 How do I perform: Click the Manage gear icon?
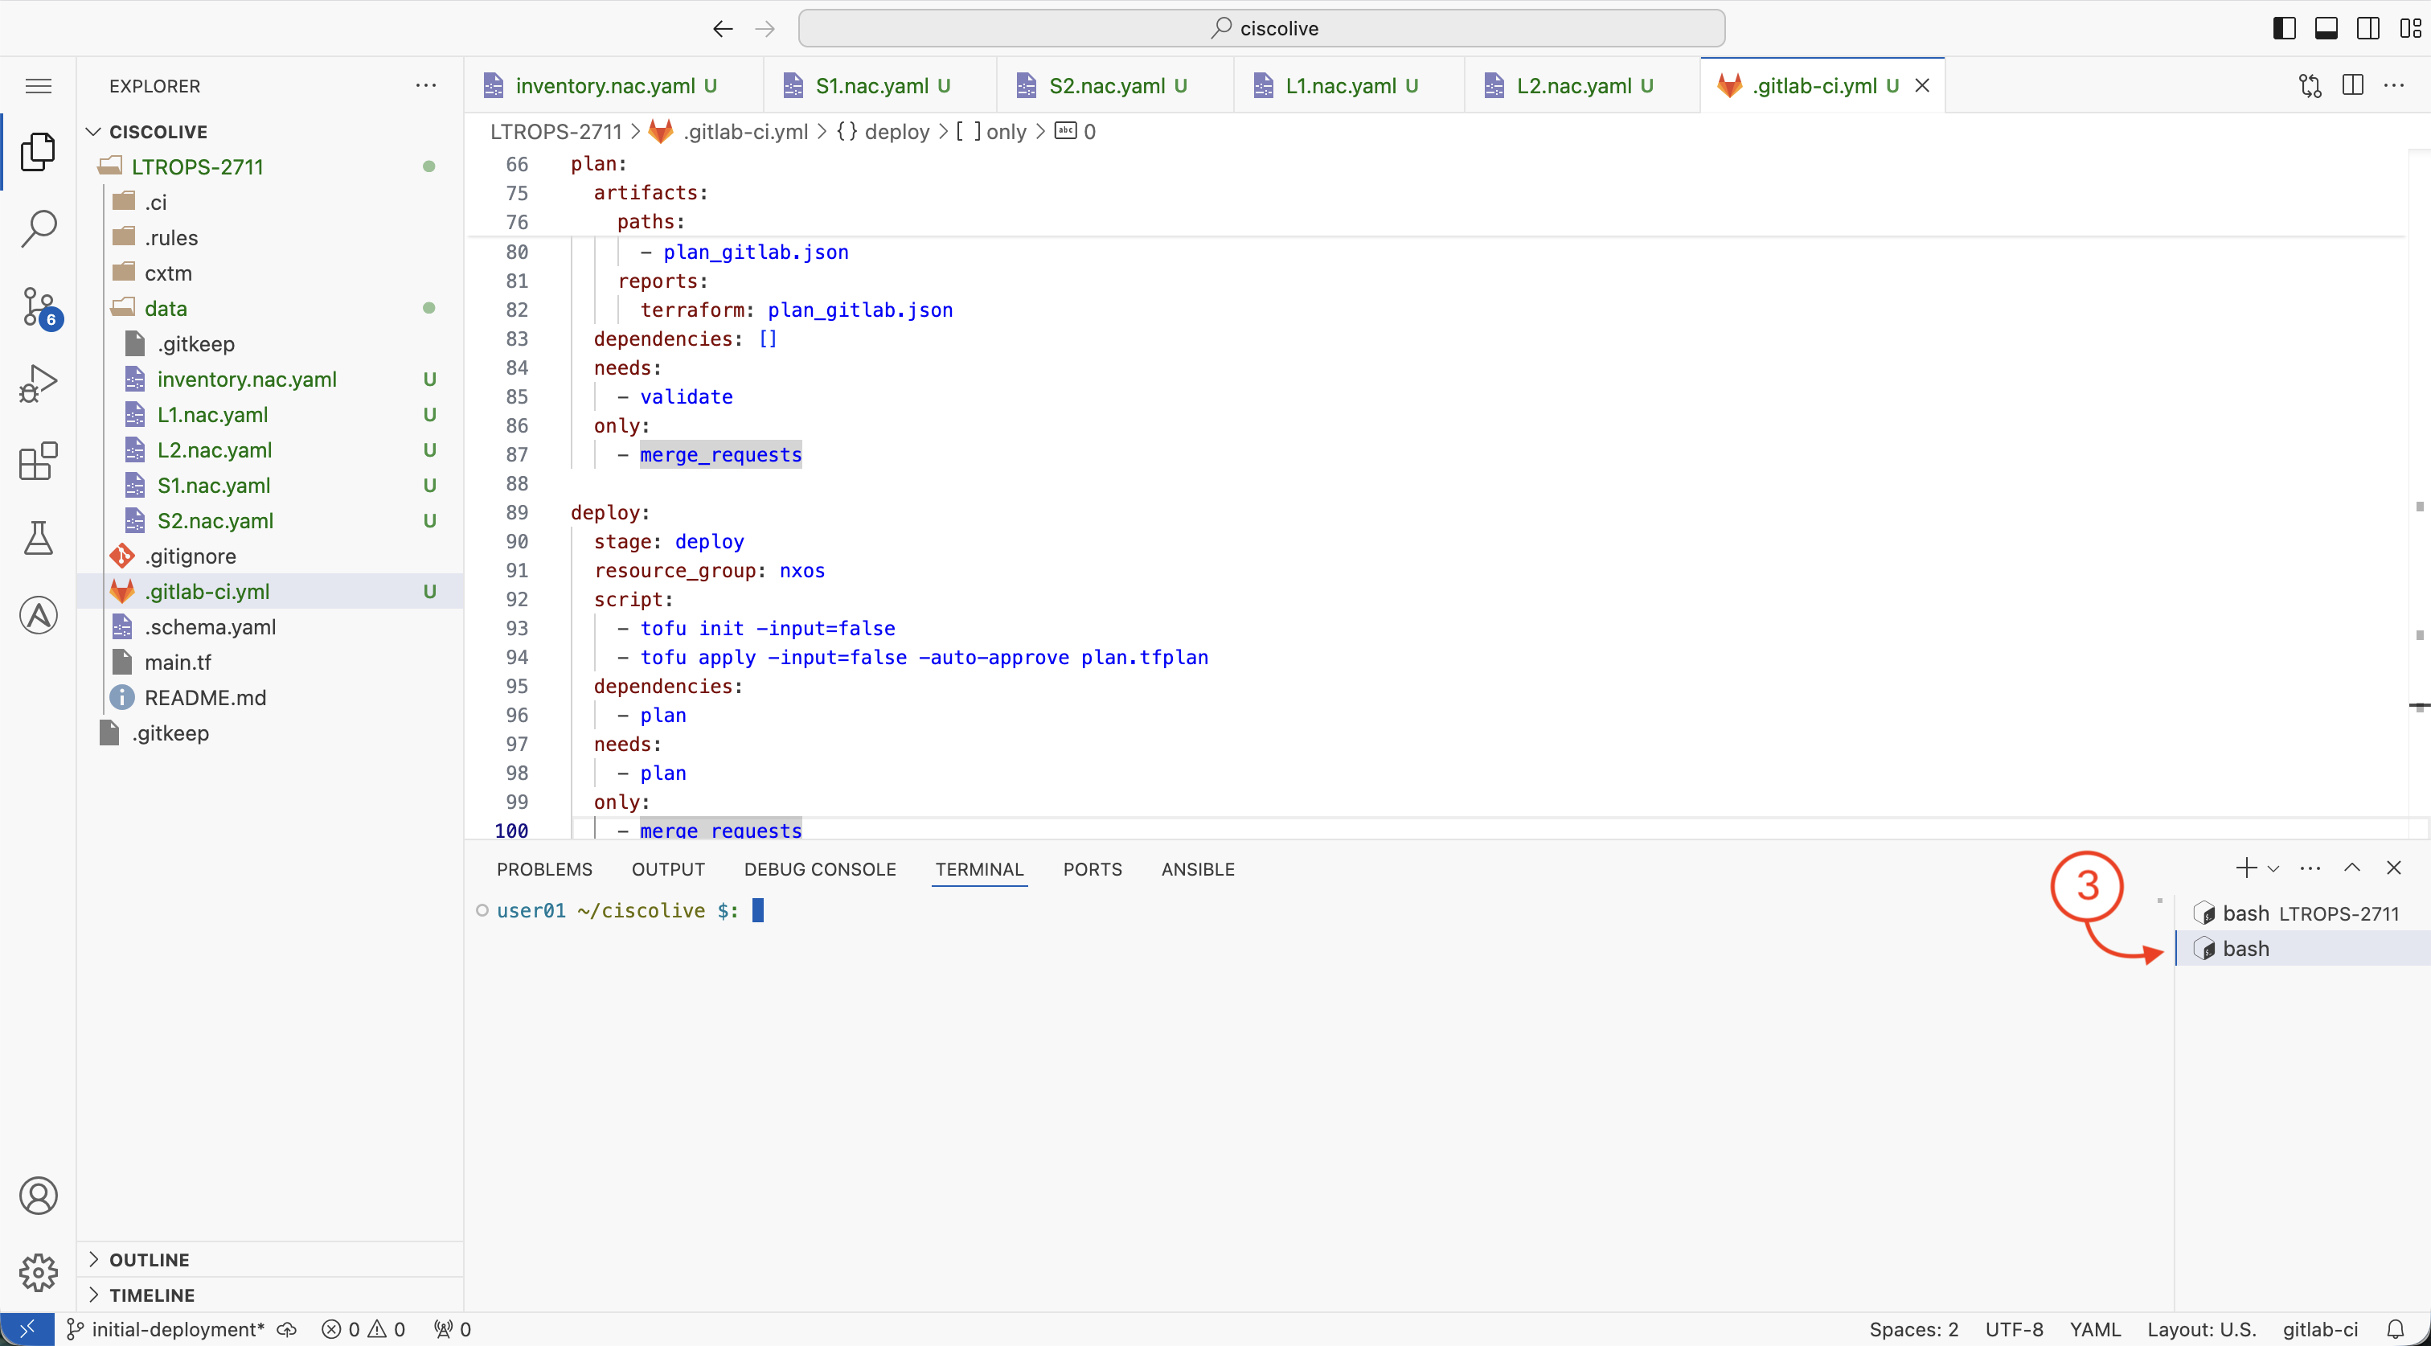(39, 1272)
